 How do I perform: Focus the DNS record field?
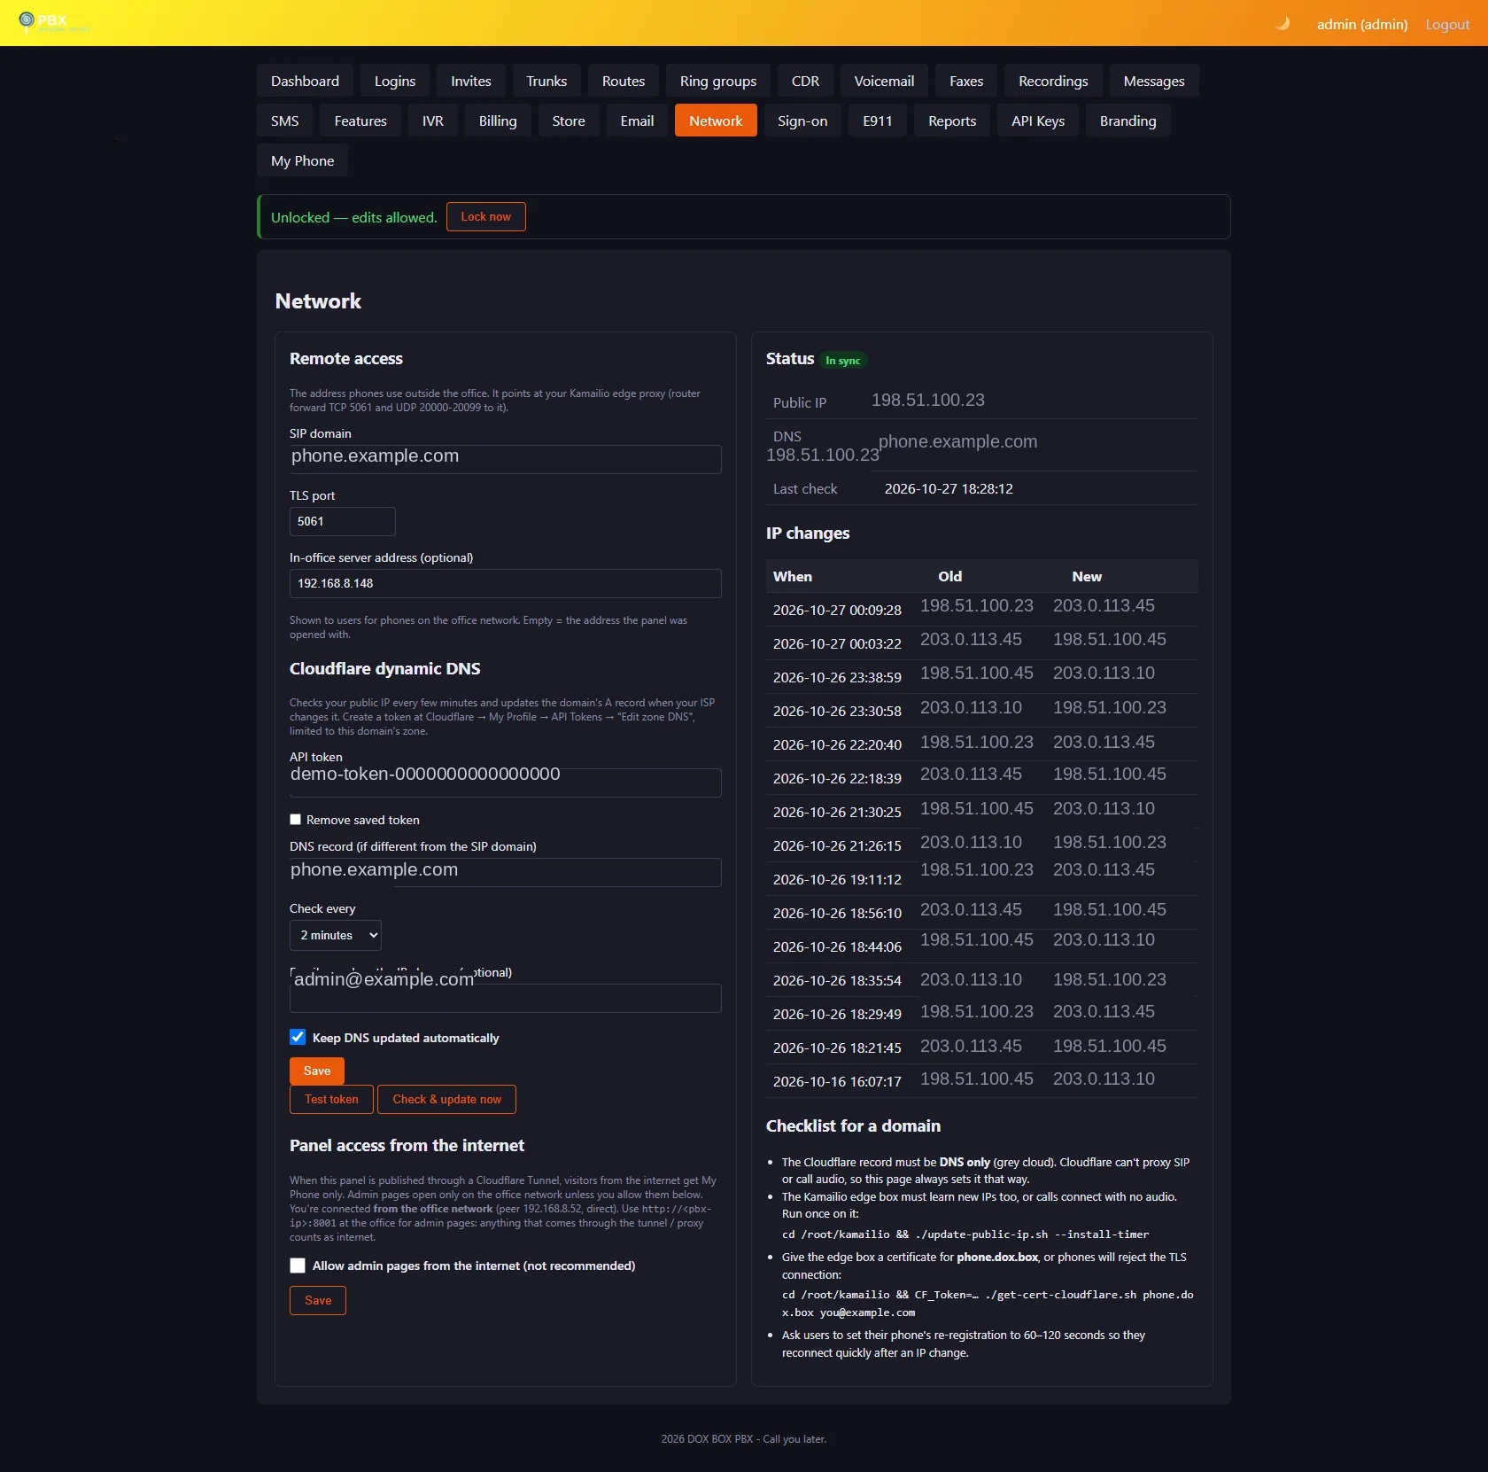(506, 872)
